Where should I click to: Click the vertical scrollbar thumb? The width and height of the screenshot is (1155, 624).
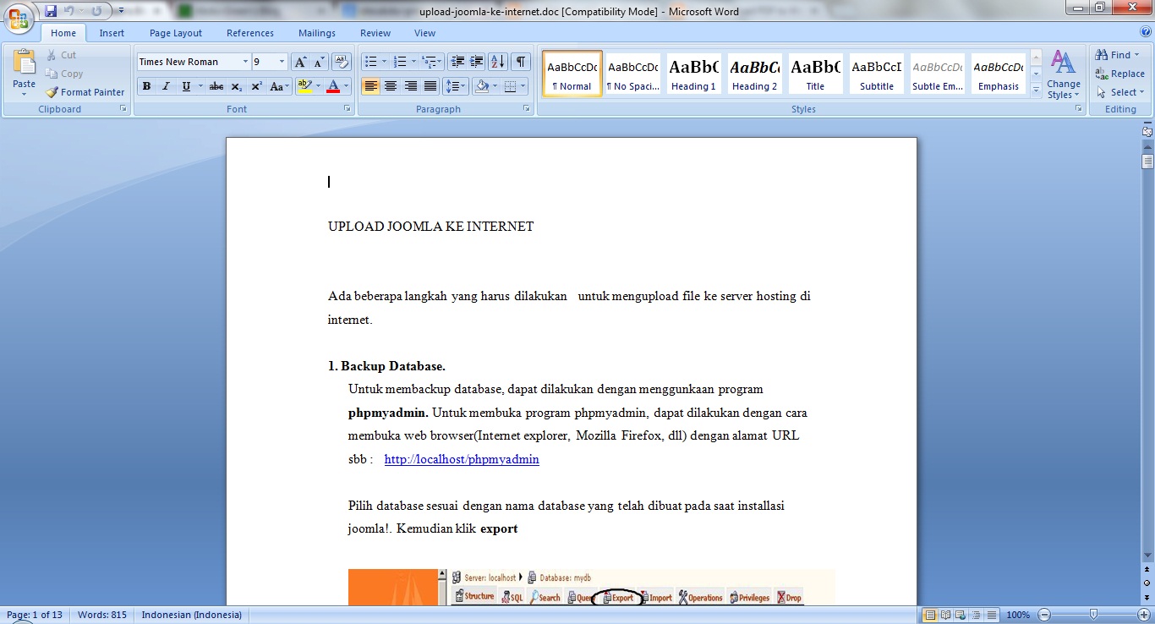[1147, 161]
